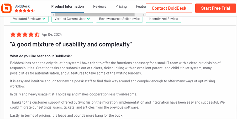Click the horizontal tab scrollbar thumb
The image size is (237, 119).
coord(95,15)
